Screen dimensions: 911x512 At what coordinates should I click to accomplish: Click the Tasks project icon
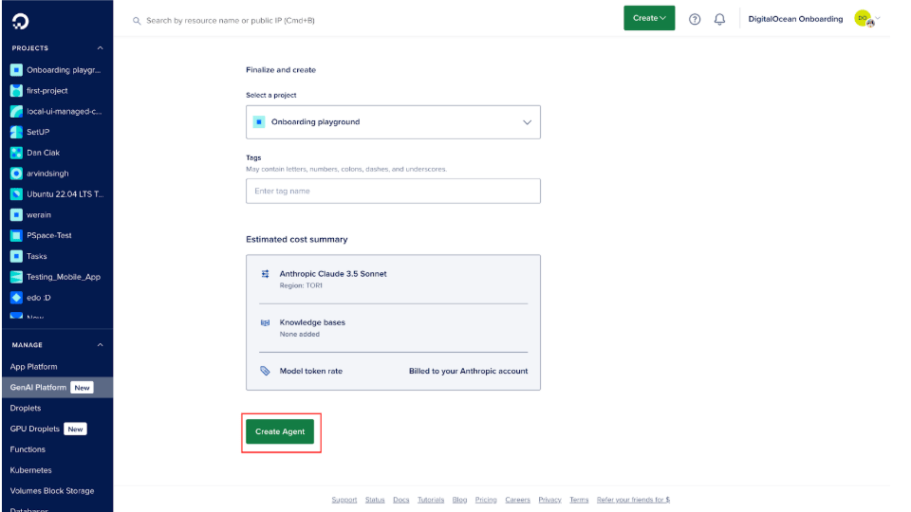tap(16, 256)
